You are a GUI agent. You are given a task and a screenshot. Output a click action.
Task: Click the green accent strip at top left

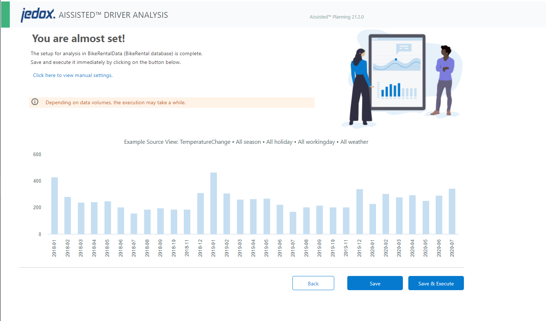5,15
